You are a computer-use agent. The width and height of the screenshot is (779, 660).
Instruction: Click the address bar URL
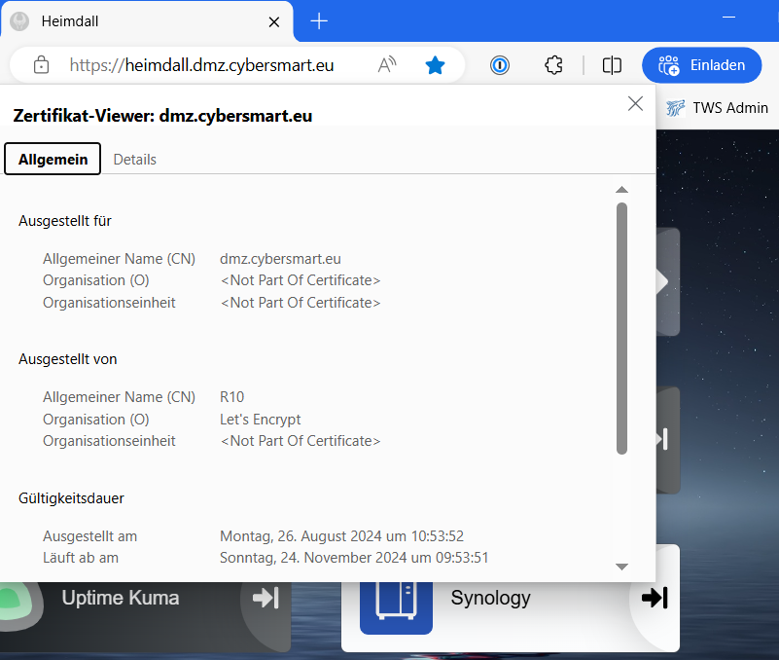point(201,65)
